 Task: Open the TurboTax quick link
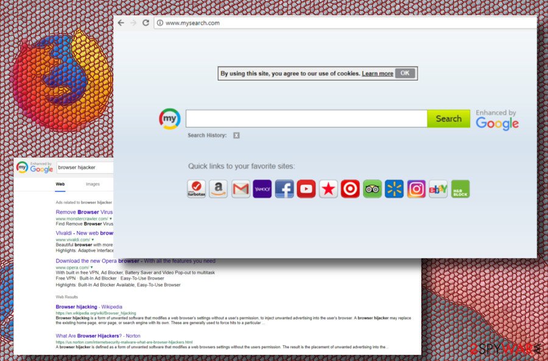pos(197,189)
